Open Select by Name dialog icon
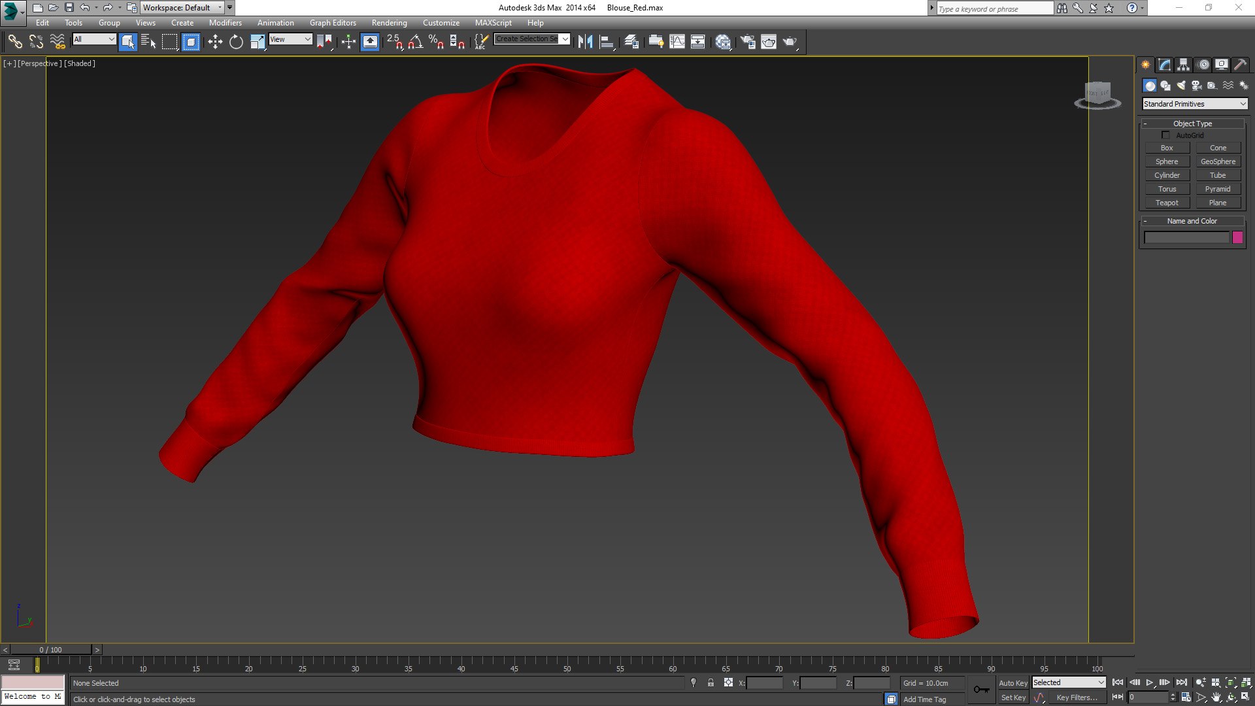The image size is (1255, 706). coord(148,42)
